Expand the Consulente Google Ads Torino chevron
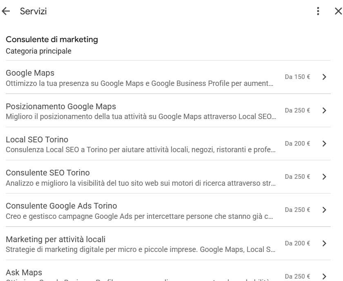This screenshot has width=343, height=281. [324, 210]
